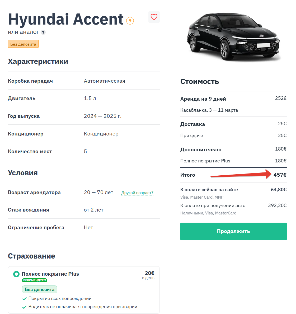Click 'К оплате сейчас на сайте' amount
The width and height of the screenshot is (296, 314).
click(x=279, y=190)
